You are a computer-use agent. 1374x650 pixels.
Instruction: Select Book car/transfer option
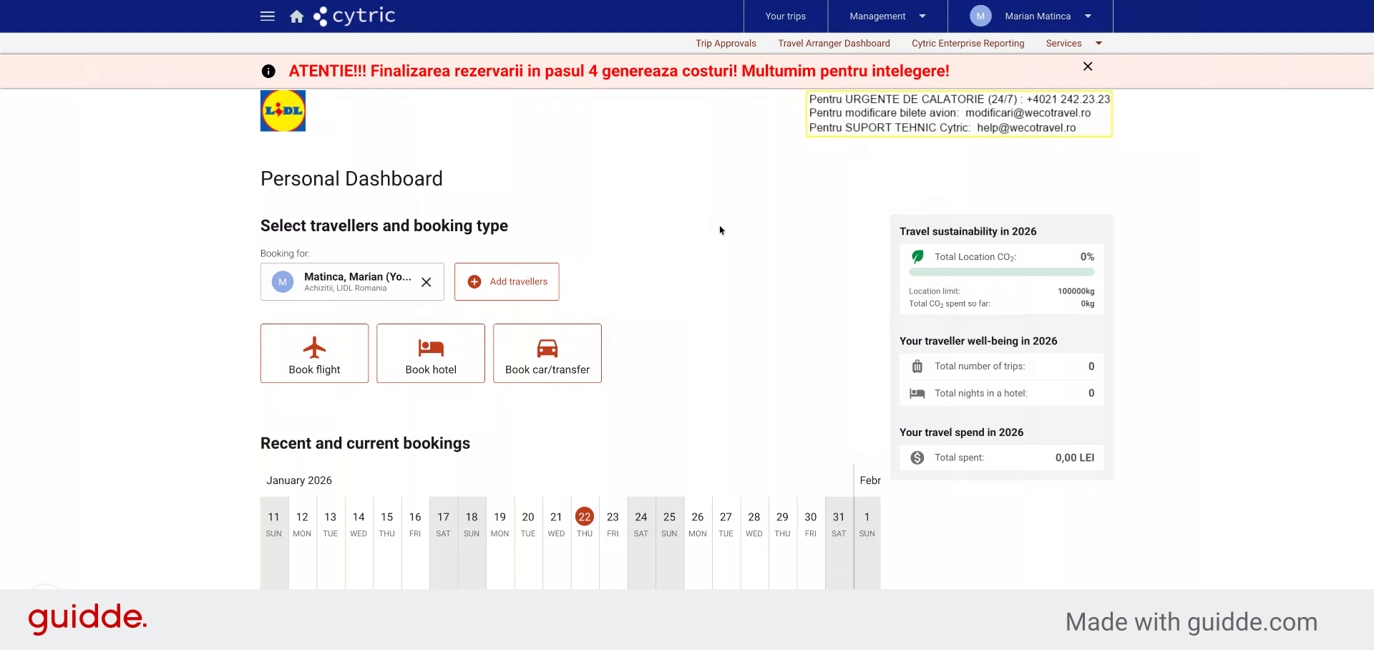(547, 354)
